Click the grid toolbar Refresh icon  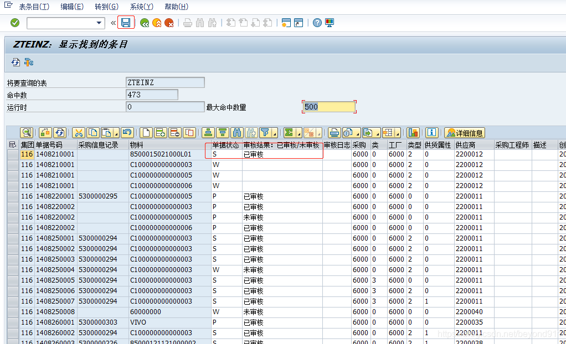pos(60,133)
